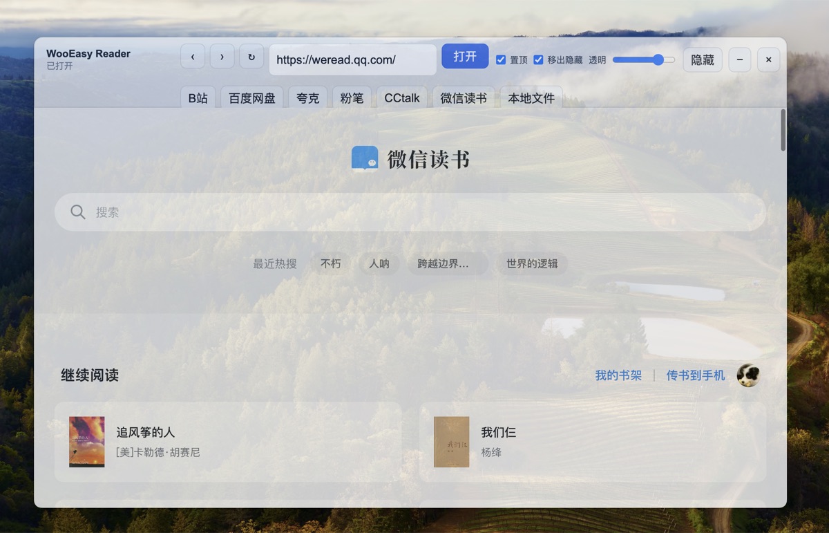Click the 继续阅读 heading

point(90,375)
